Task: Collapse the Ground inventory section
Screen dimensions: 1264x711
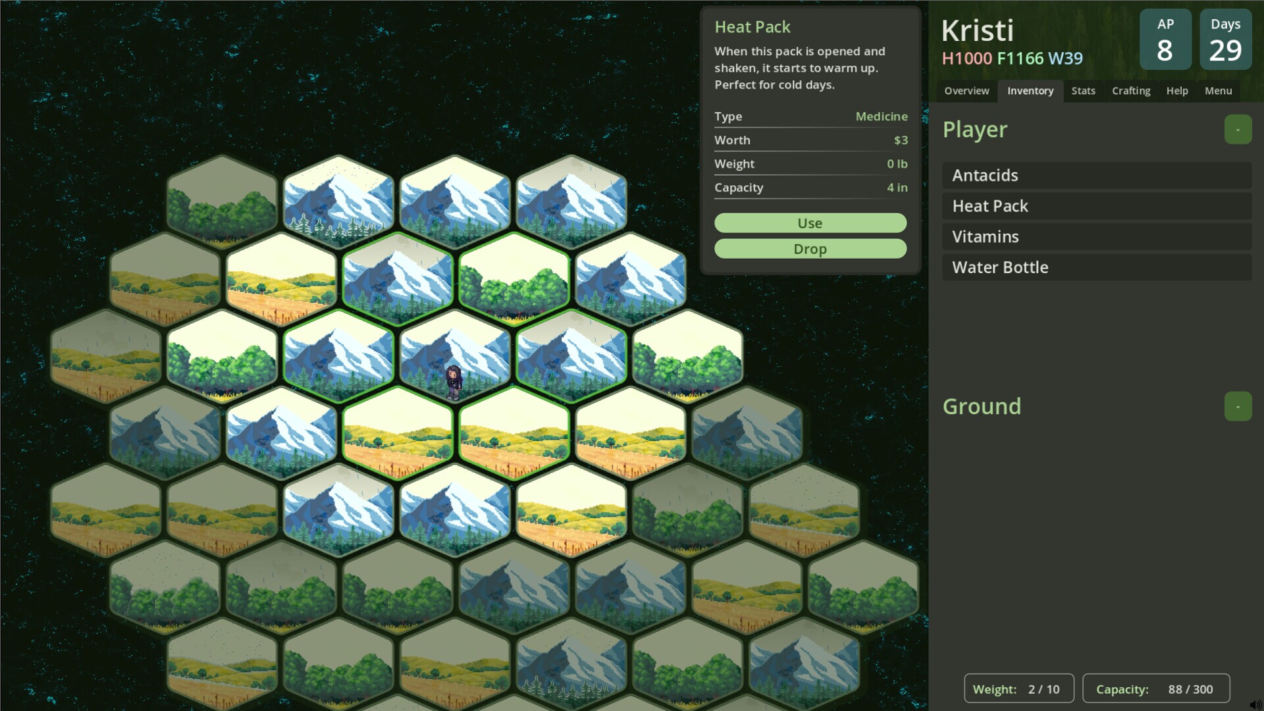Action: [x=1237, y=406]
